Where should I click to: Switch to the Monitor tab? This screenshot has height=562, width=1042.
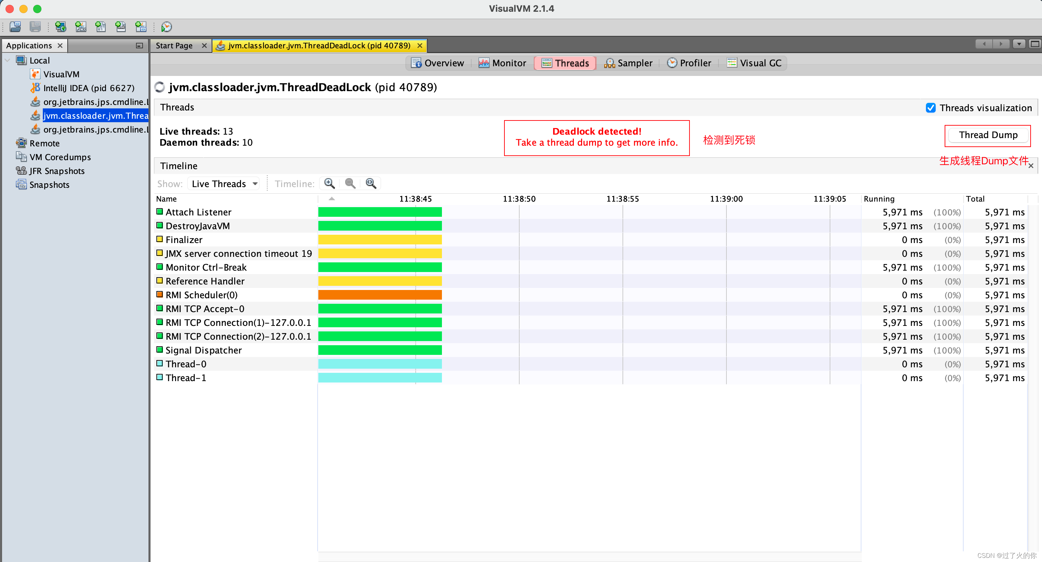(502, 63)
